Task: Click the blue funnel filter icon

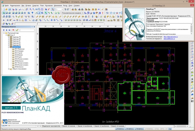Action: (32, 13)
